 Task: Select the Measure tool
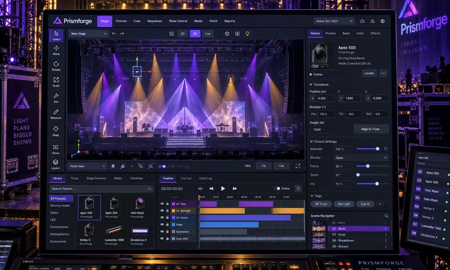[x=56, y=114]
